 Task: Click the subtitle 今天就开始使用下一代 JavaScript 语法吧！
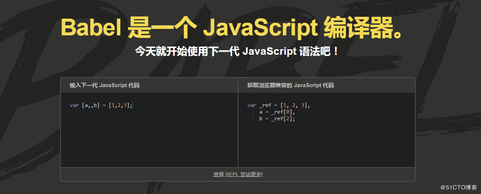point(237,51)
